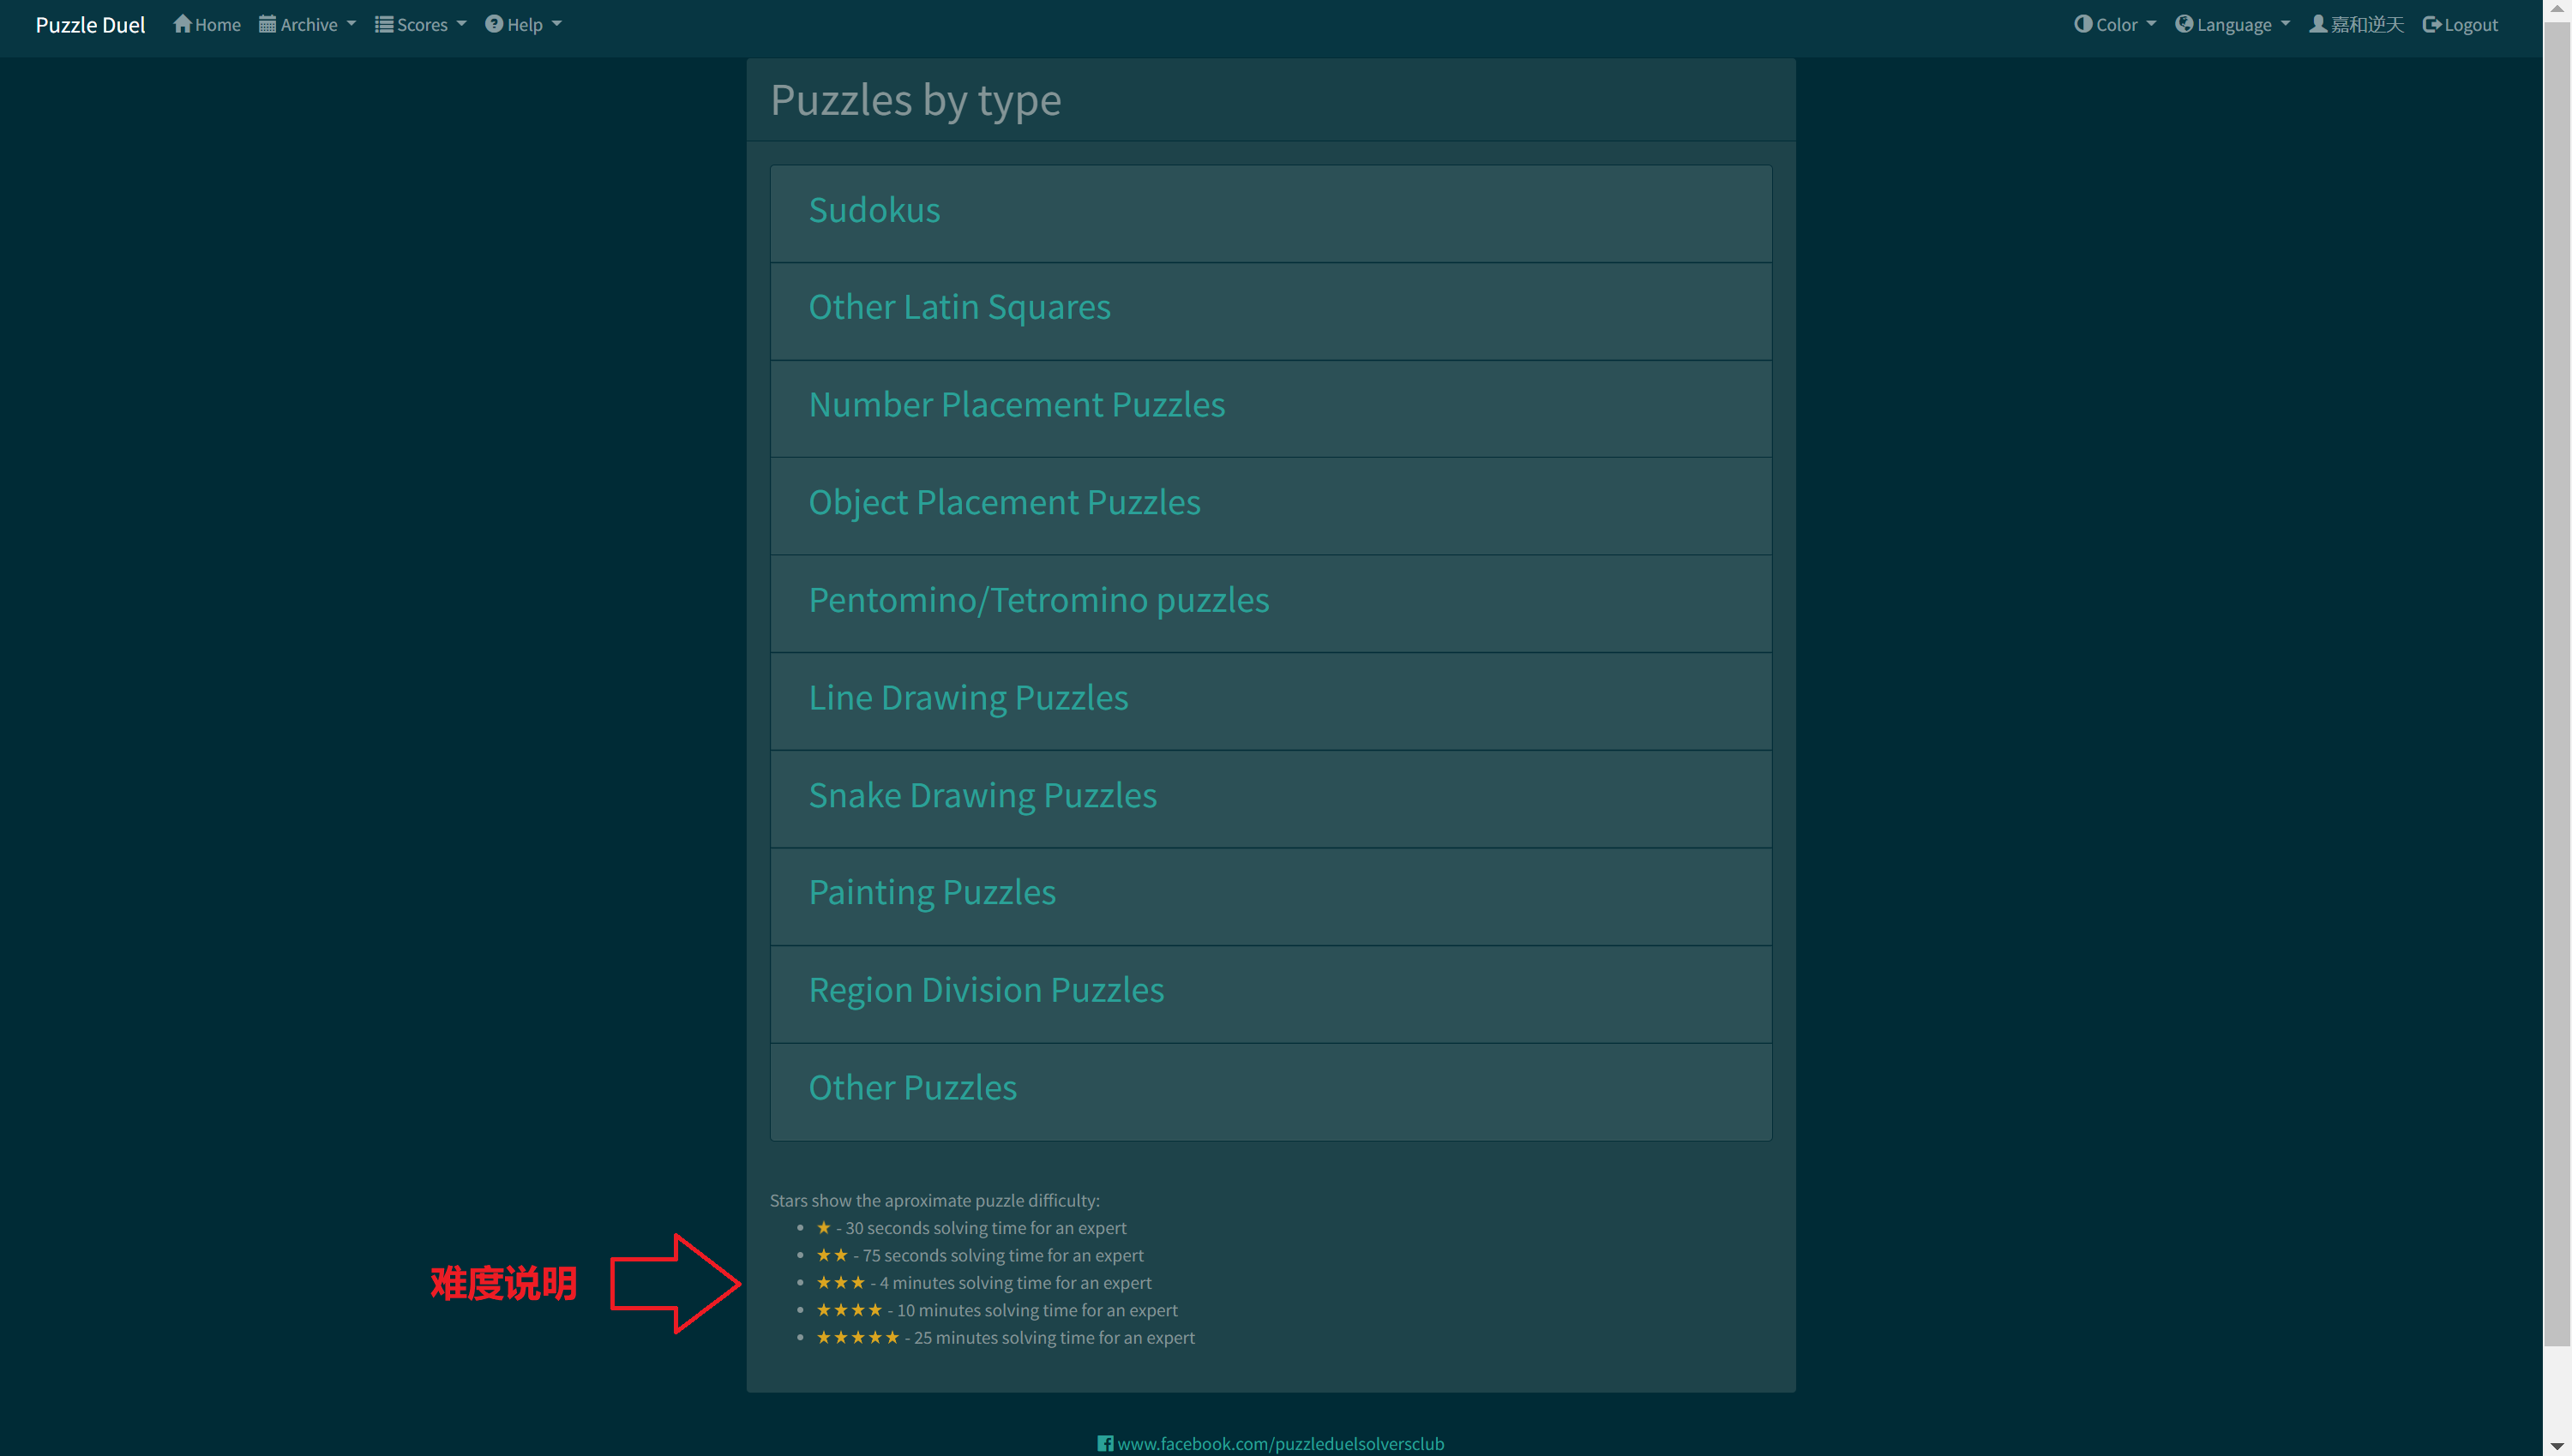This screenshot has width=2572, height=1456.
Task: Select Pentomino/Tetromino puzzles category
Action: click(1271, 603)
